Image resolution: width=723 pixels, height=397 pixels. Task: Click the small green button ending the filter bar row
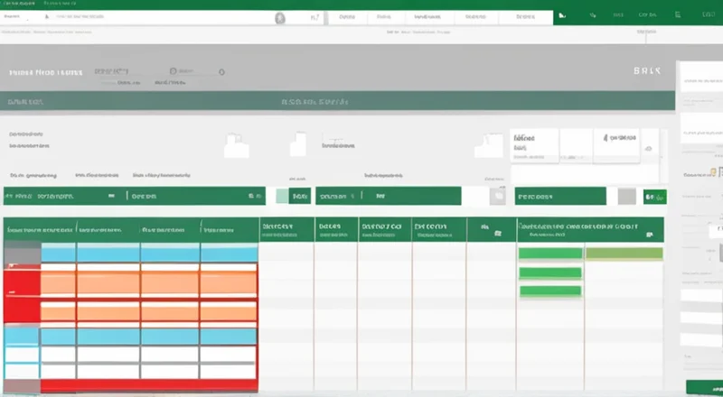pyautogui.click(x=653, y=196)
